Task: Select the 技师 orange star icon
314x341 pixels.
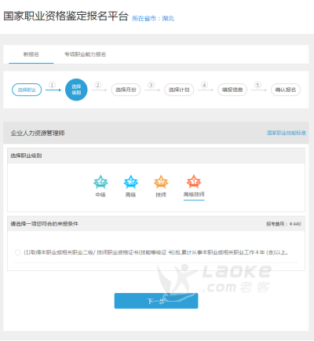Action: 161,181
